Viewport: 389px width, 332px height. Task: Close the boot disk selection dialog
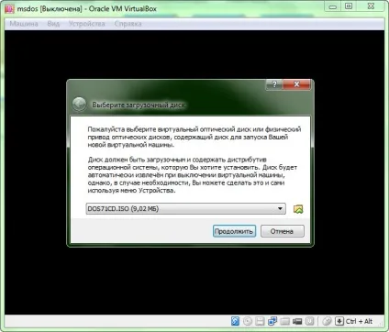(296, 84)
